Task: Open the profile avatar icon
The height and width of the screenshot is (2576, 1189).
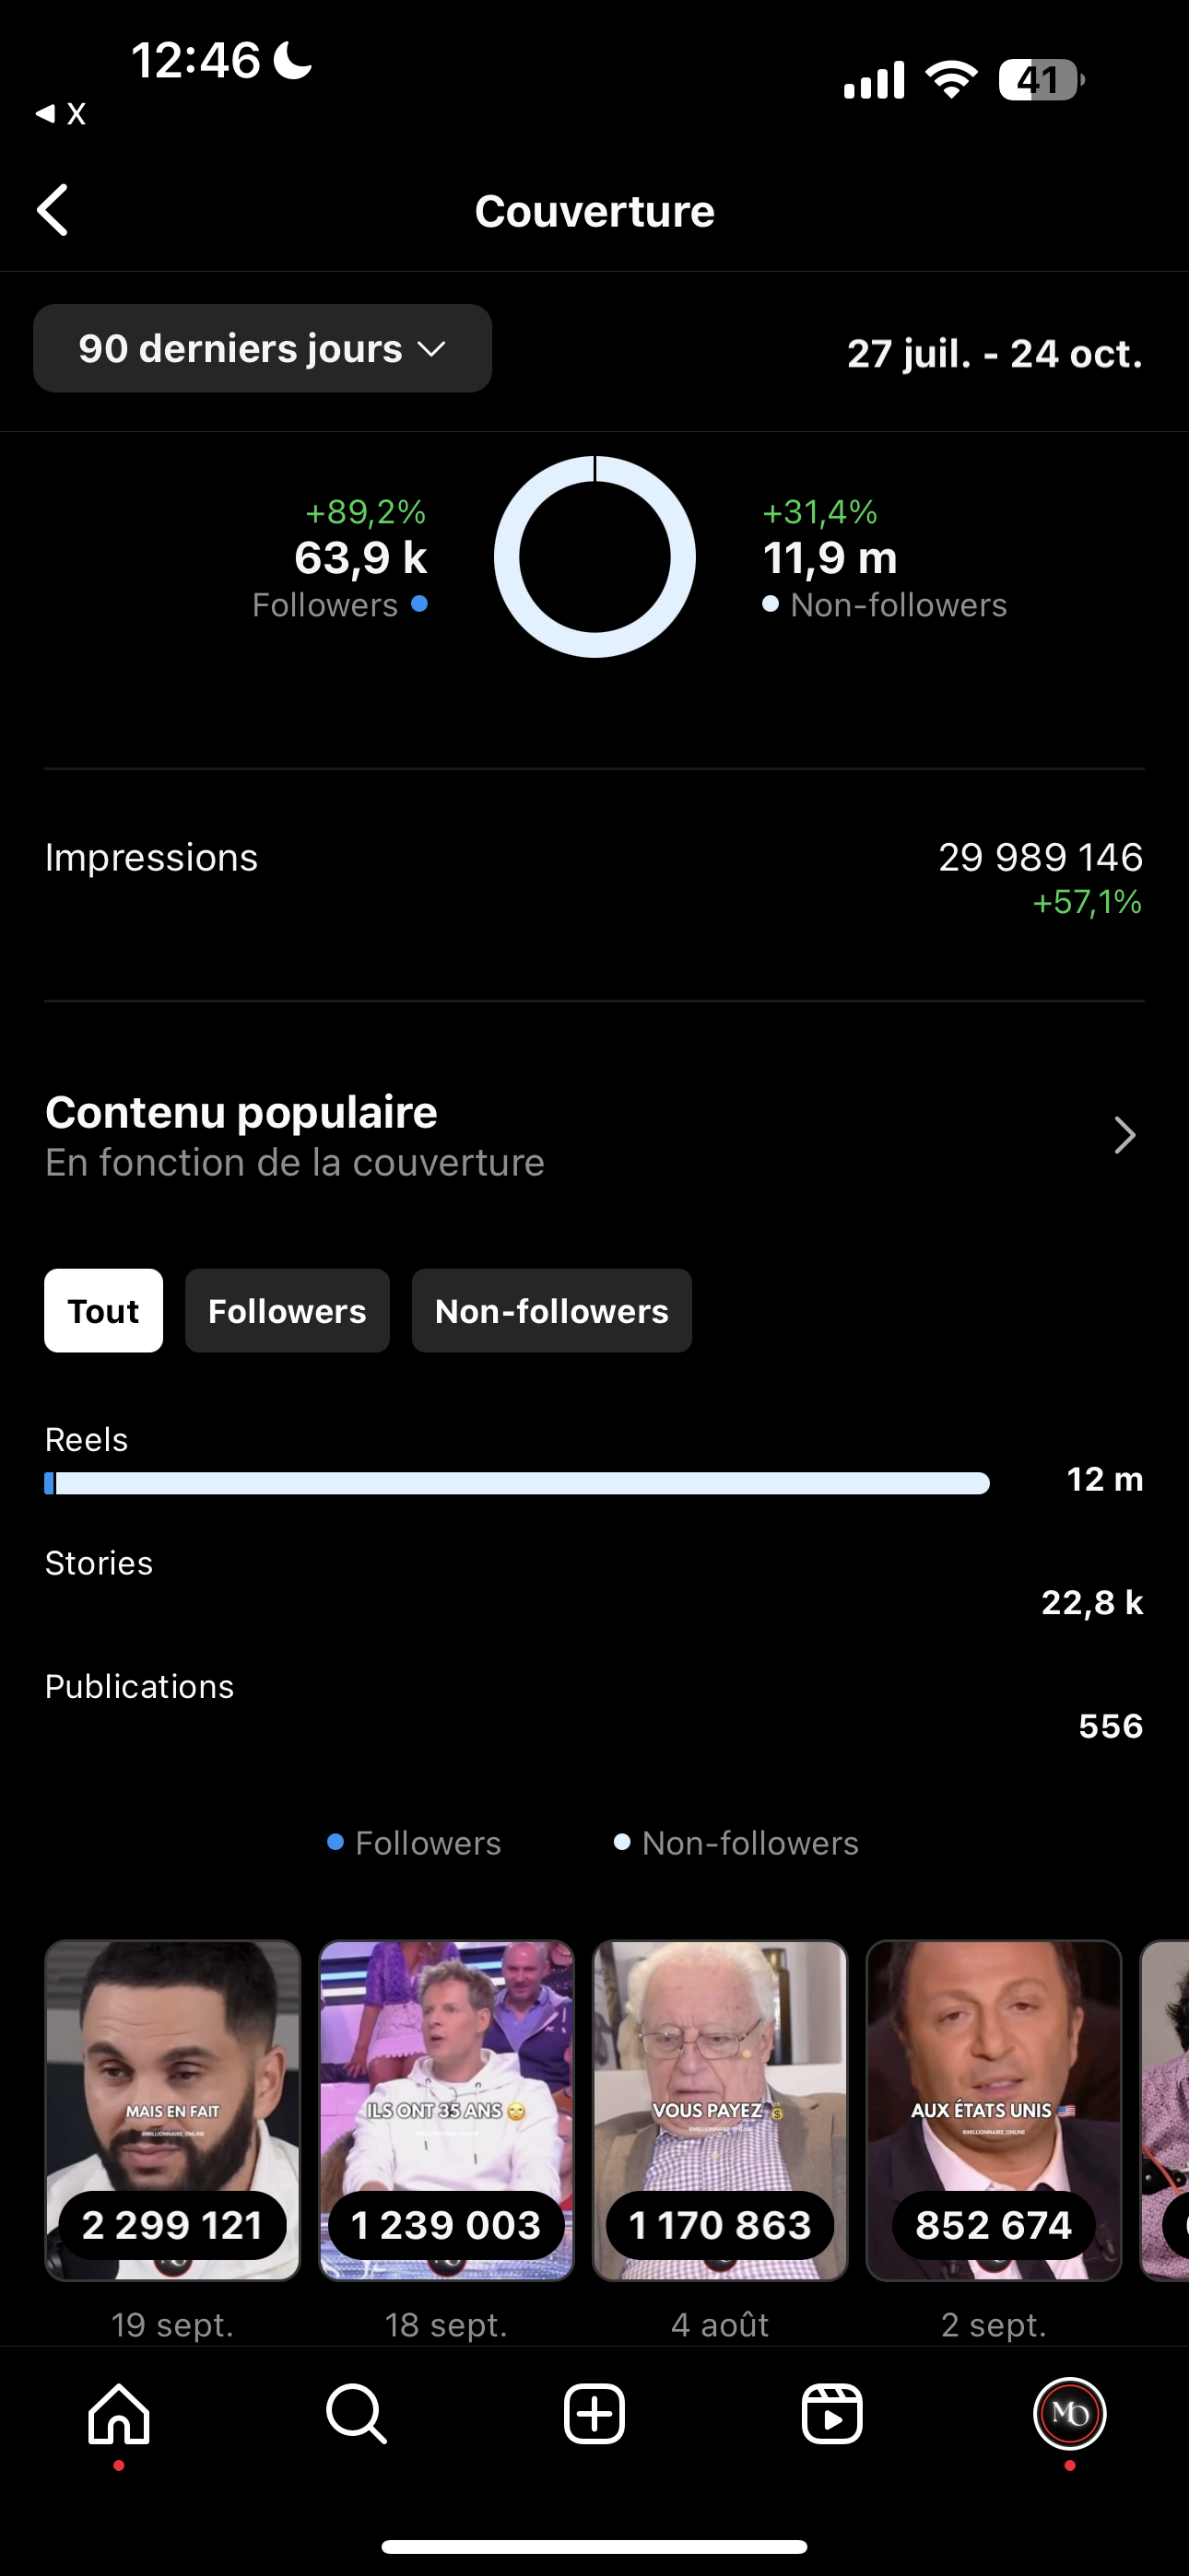Action: click(x=1069, y=2414)
